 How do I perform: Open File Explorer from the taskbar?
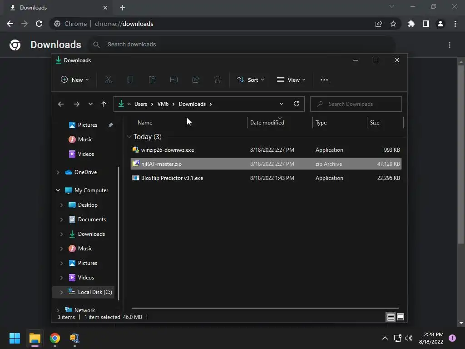(35, 338)
